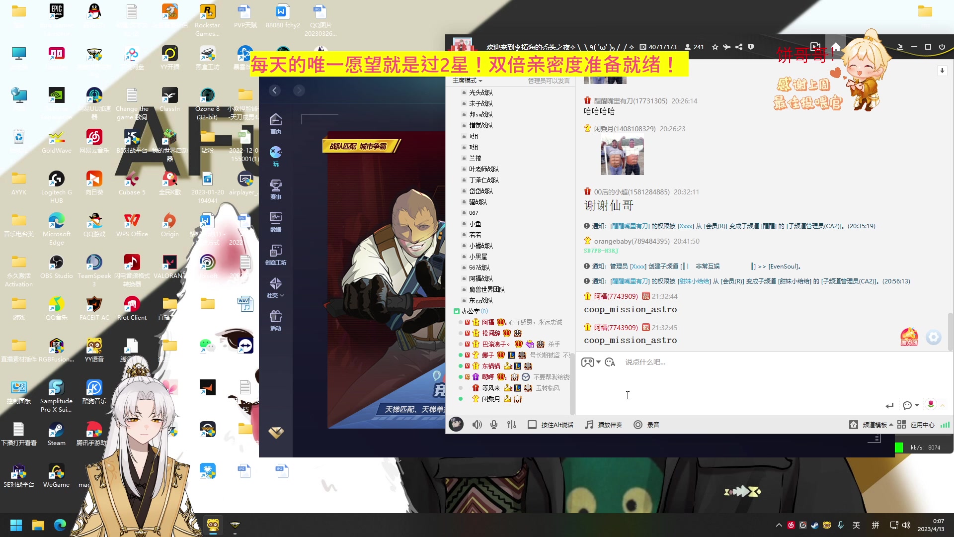954x537 pixels.
Task: Click the channel list scrollbar
Action: click(572, 383)
